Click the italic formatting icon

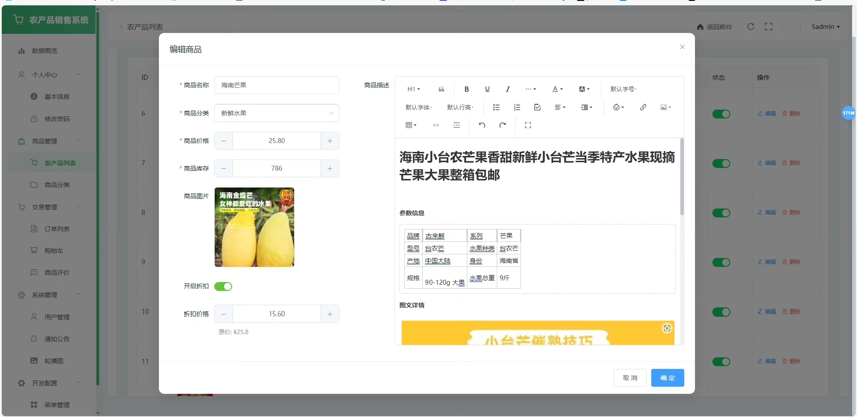pyautogui.click(x=508, y=89)
